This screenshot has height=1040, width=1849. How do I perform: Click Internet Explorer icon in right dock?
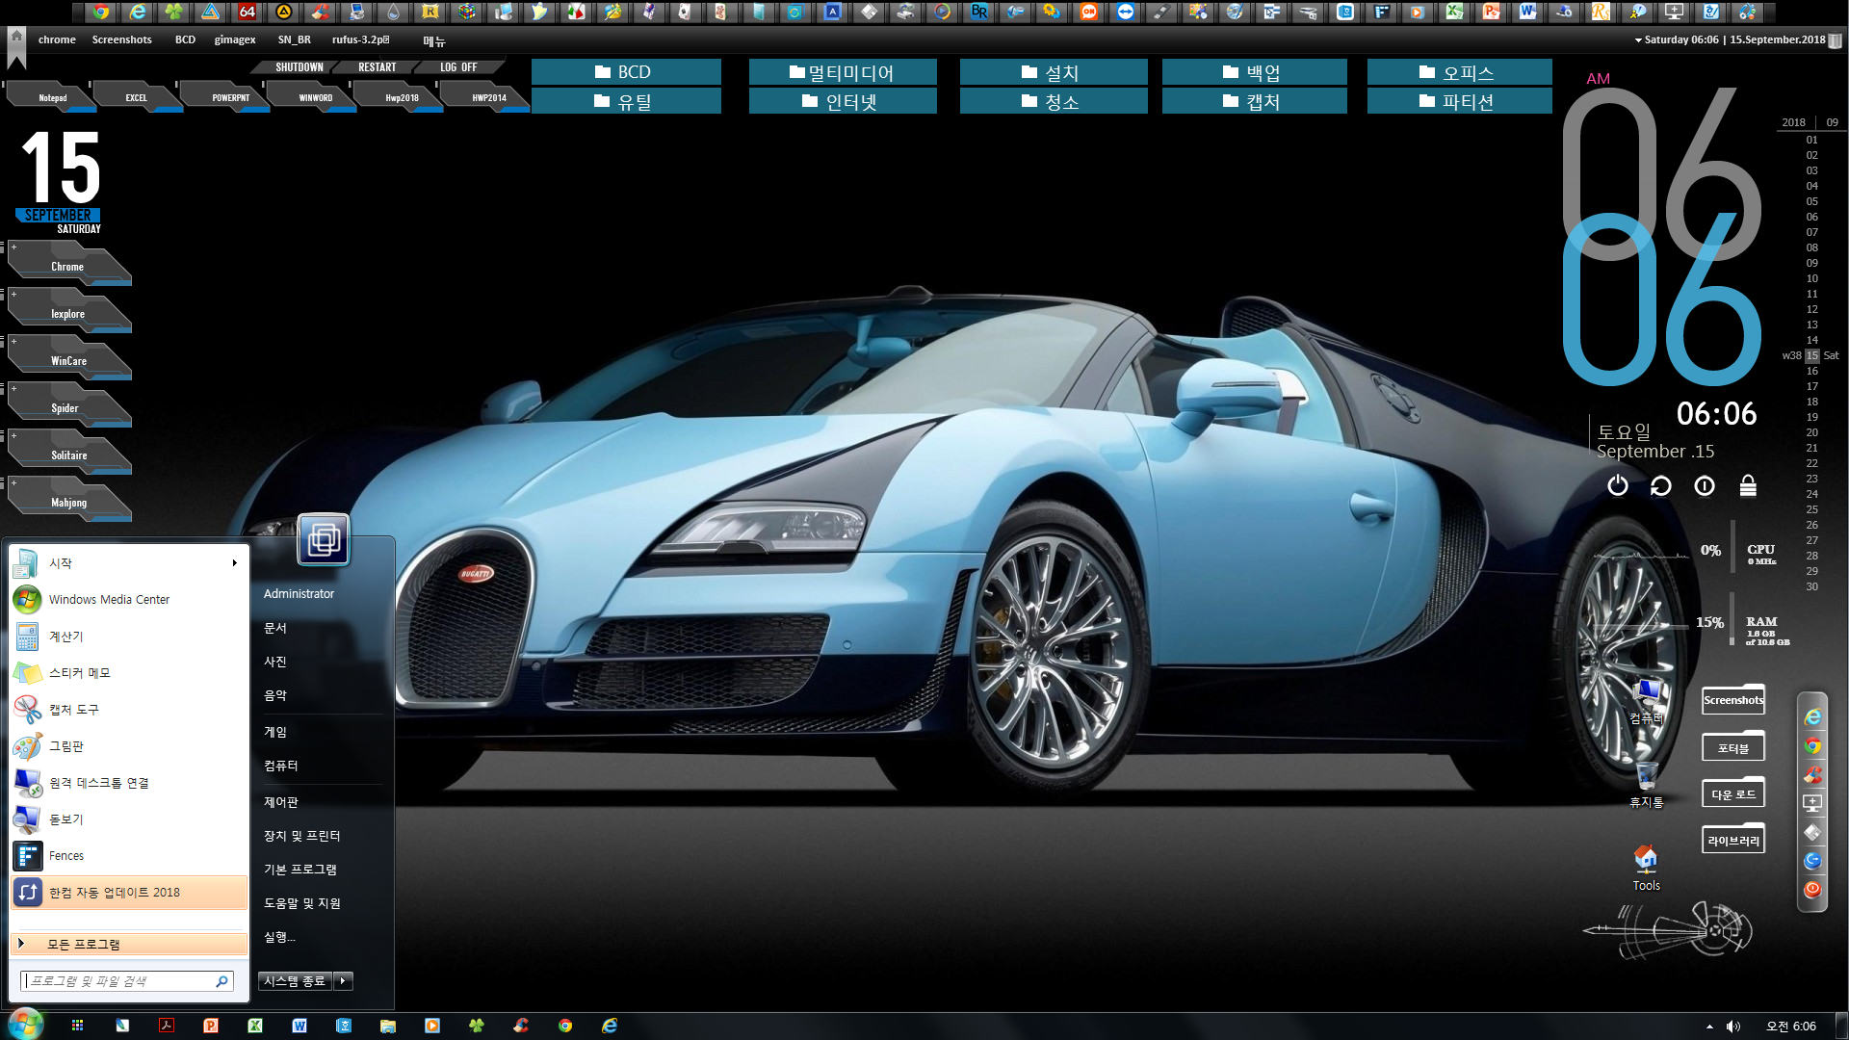[x=1812, y=717]
